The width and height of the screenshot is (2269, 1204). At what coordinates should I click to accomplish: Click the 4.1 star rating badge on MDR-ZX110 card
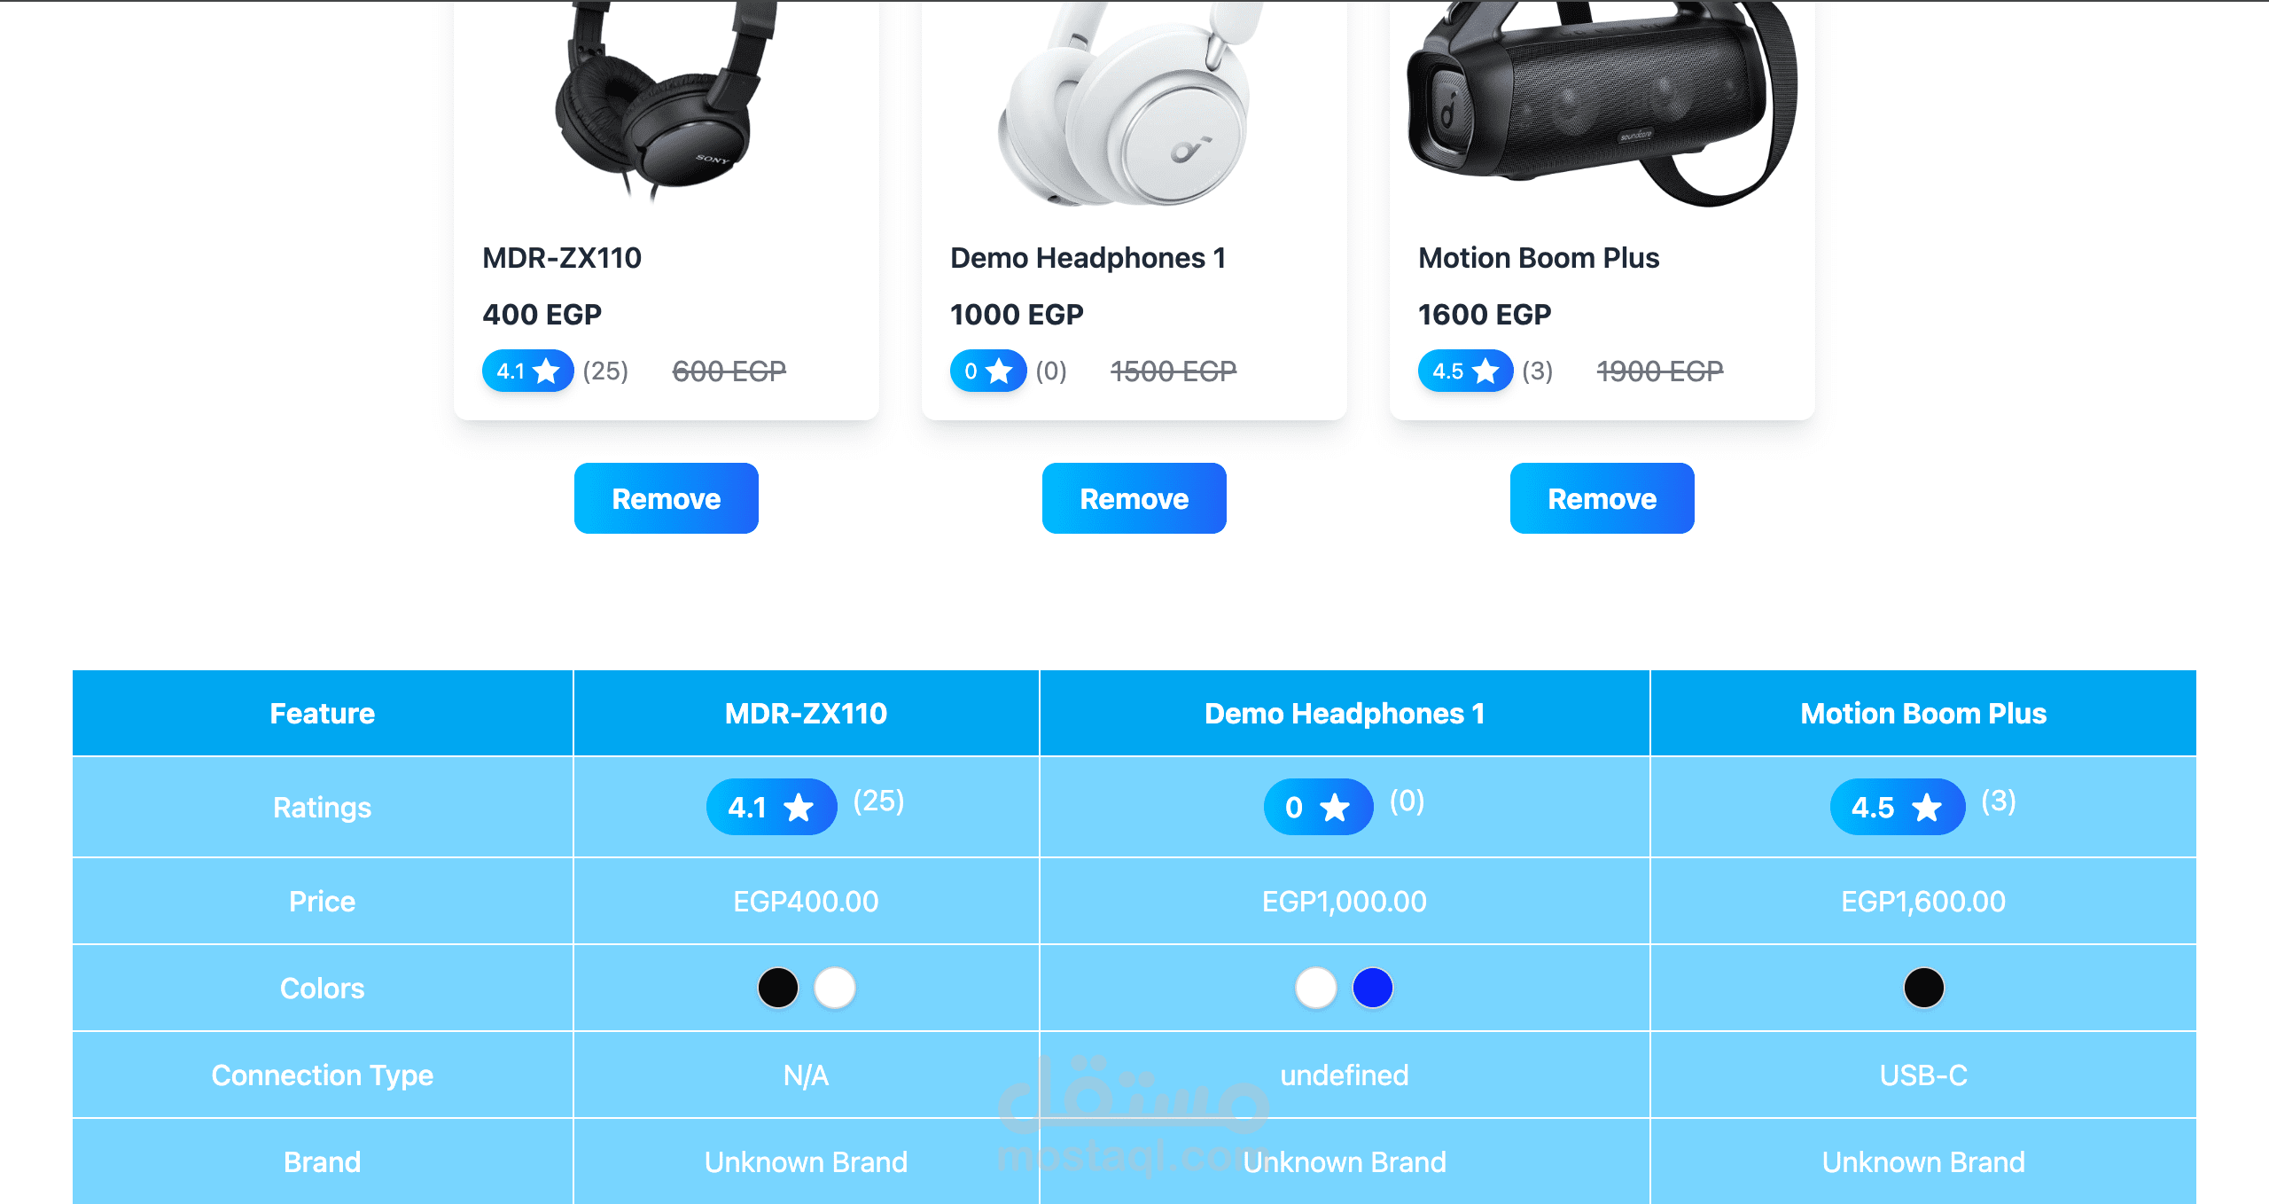528,371
